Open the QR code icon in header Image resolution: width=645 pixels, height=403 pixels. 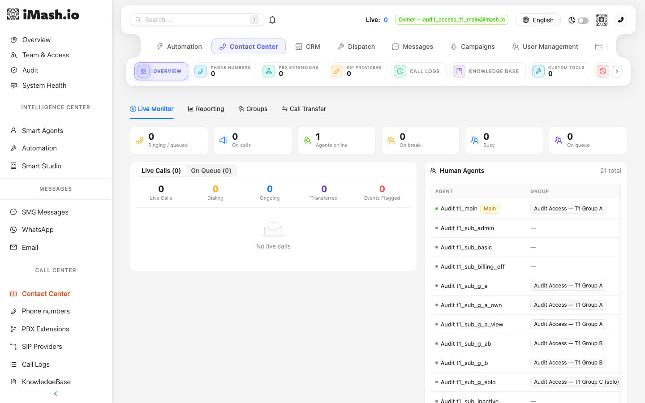tap(602, 20)
